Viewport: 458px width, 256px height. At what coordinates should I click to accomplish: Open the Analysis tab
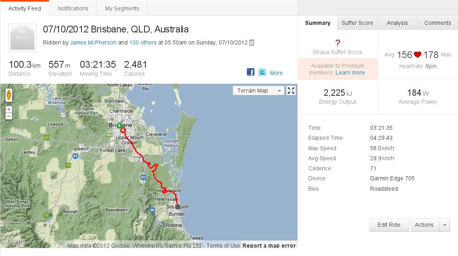coord(397,23)
